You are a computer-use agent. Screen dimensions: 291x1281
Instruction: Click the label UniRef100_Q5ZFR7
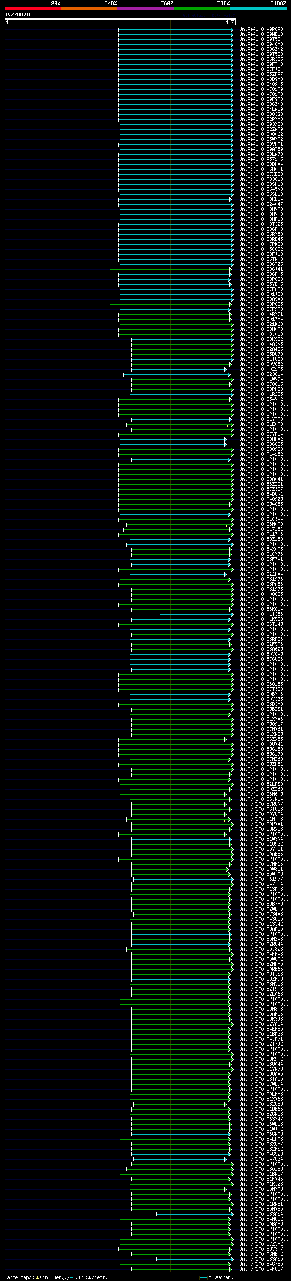click(261, 74)
